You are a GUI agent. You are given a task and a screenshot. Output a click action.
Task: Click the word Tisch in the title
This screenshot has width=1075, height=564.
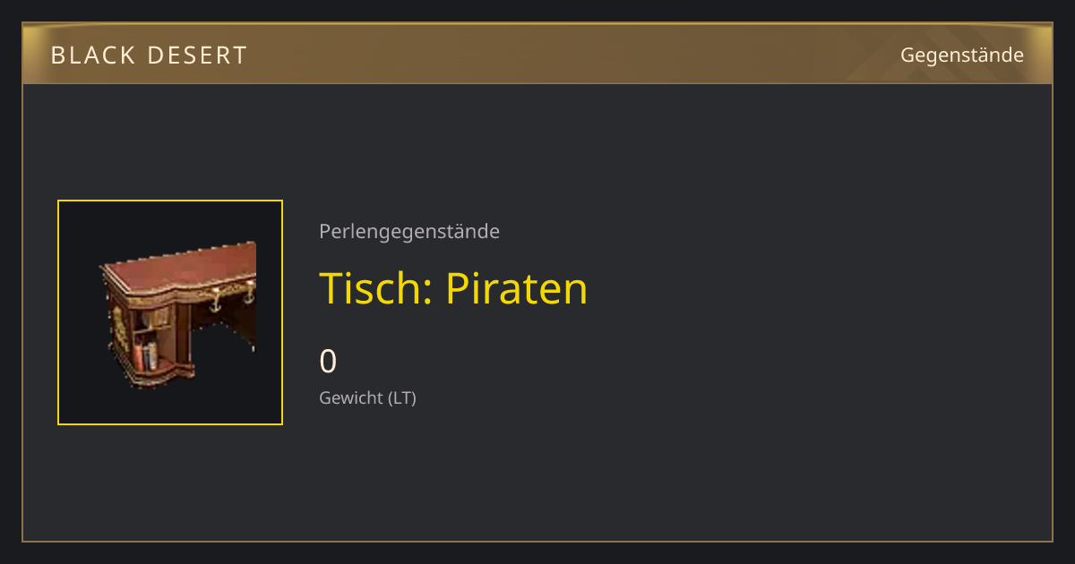376,288
